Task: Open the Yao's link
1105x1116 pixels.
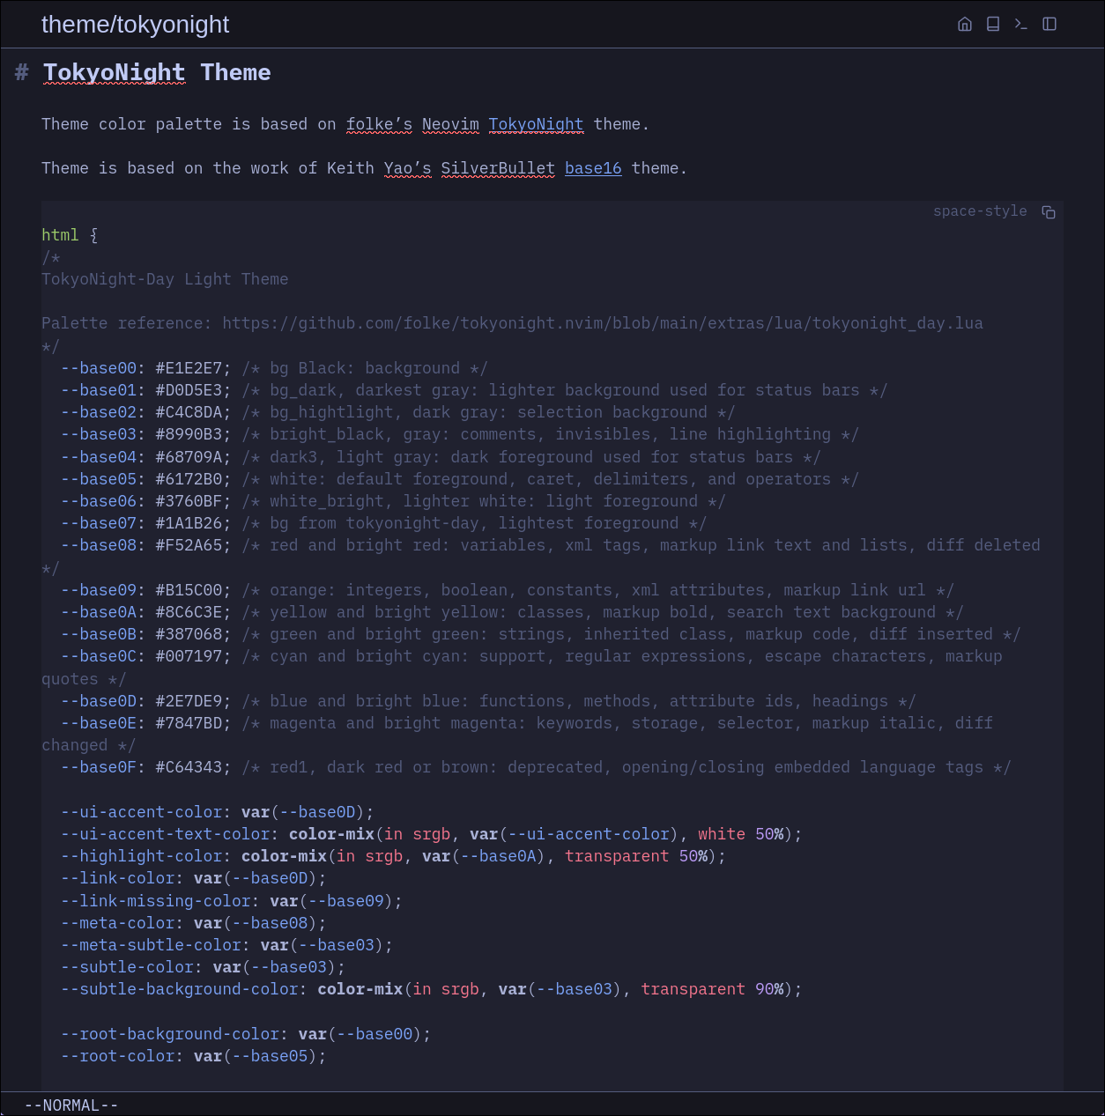Action: coord(407,168)
